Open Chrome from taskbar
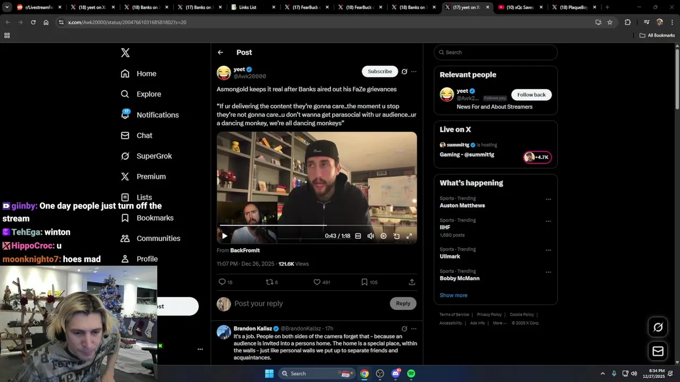680x382 pixels. (x=364, y=374)
